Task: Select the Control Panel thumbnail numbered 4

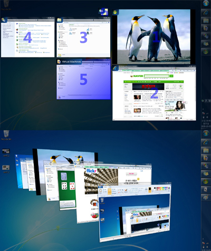Action: coord(28,37)
